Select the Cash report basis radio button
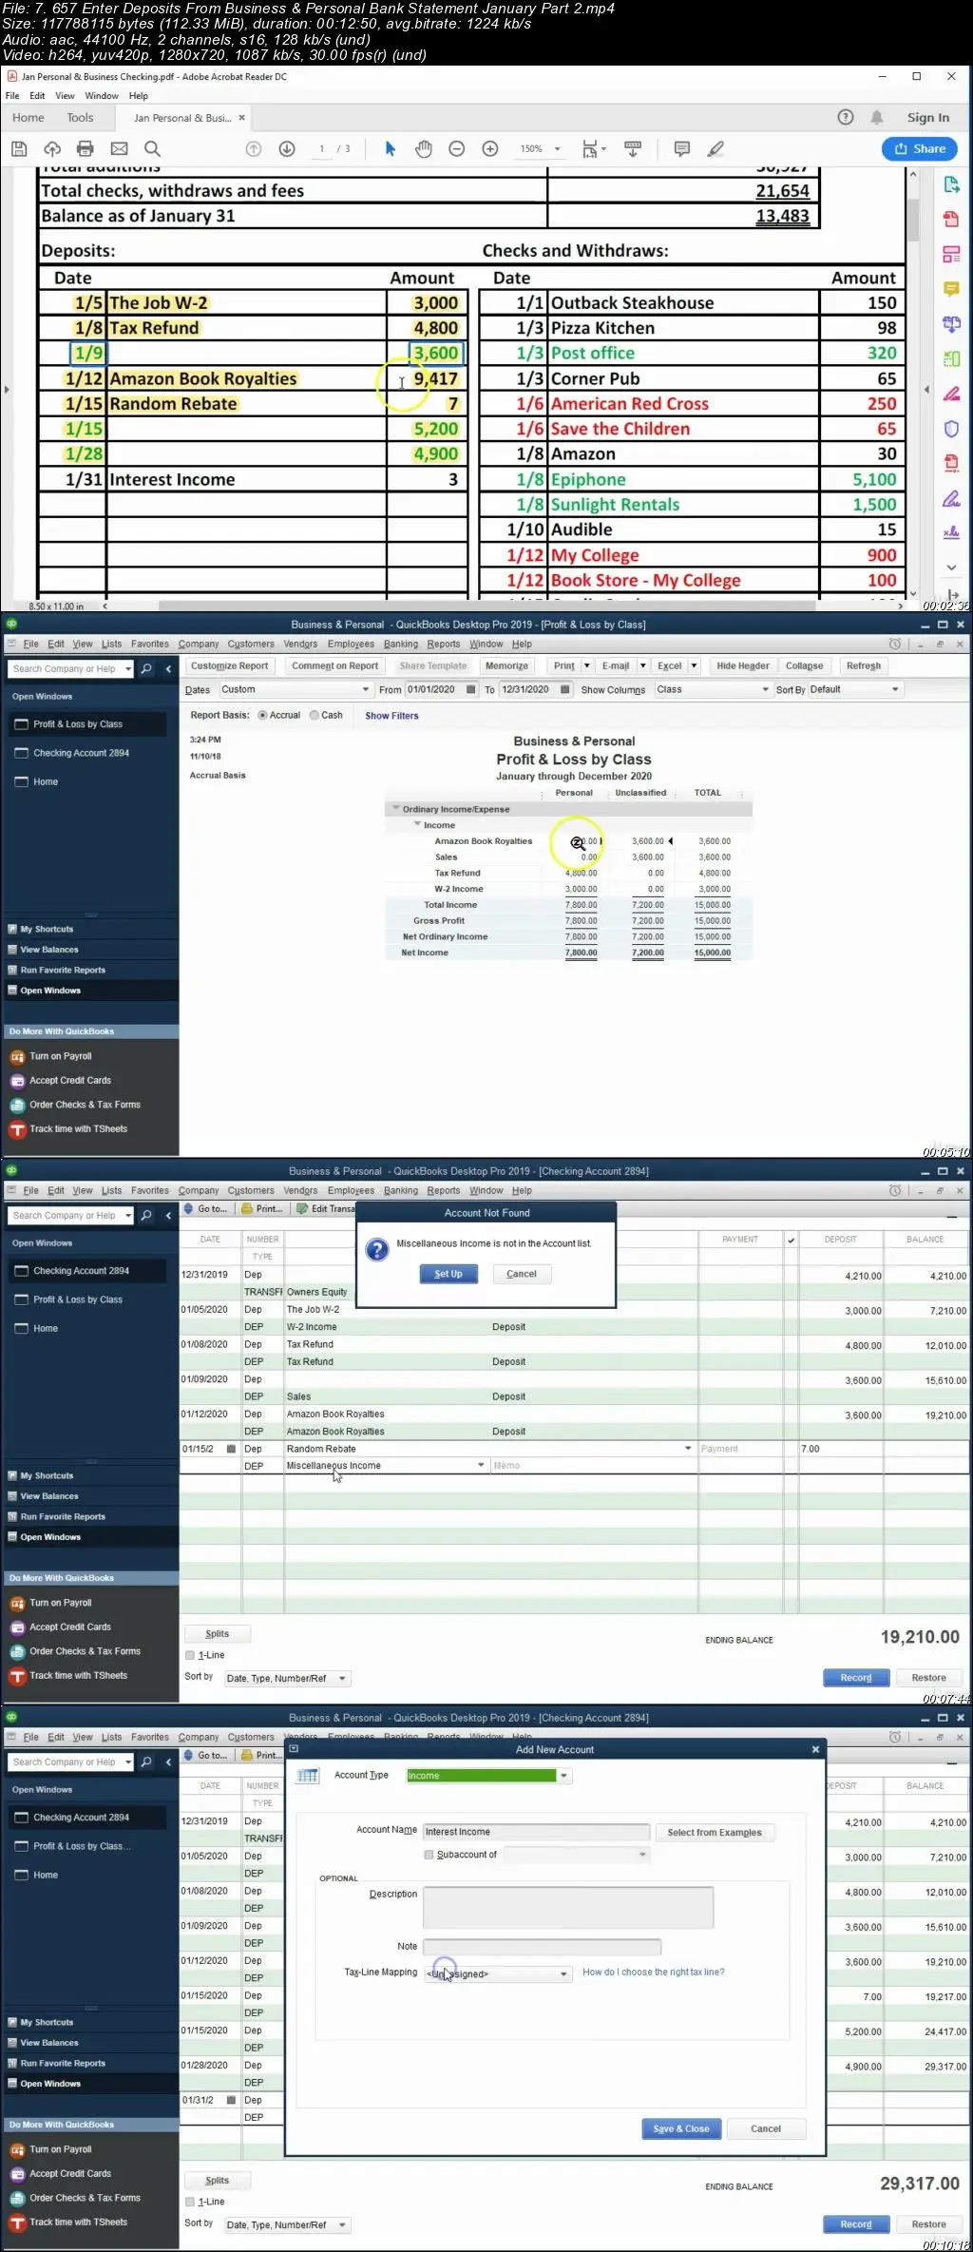 (315, 715)
